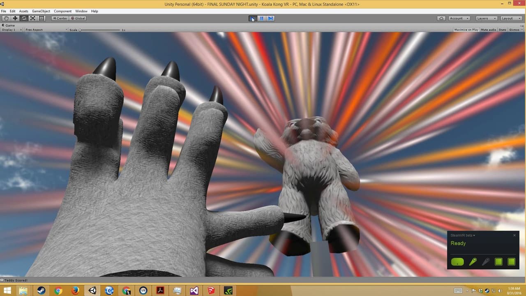Click the Steam icon in system tray
This screenshot has width=526, height=296.
tap(487, 291)
